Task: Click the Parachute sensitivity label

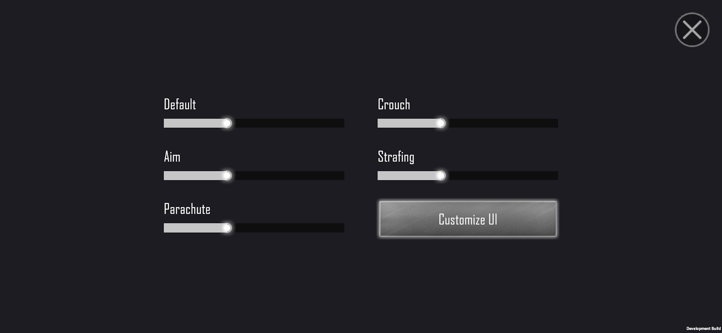Action: 187,209
